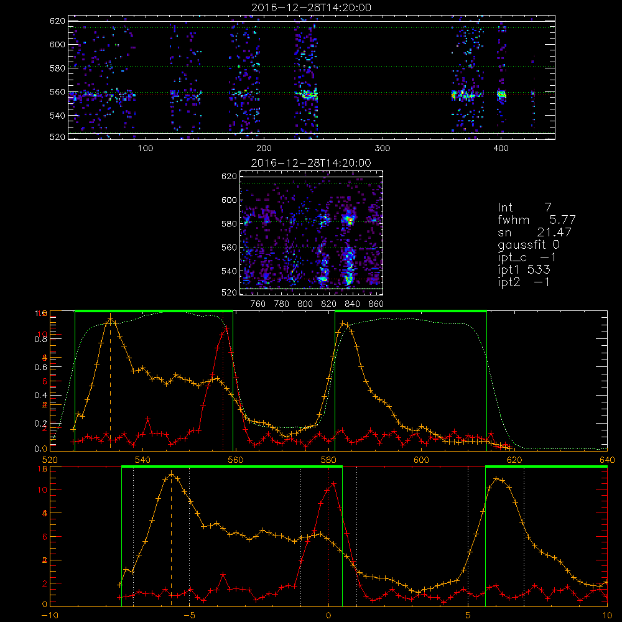
Task: Click x-axis label 400 of top image
Action: (501, 149)
